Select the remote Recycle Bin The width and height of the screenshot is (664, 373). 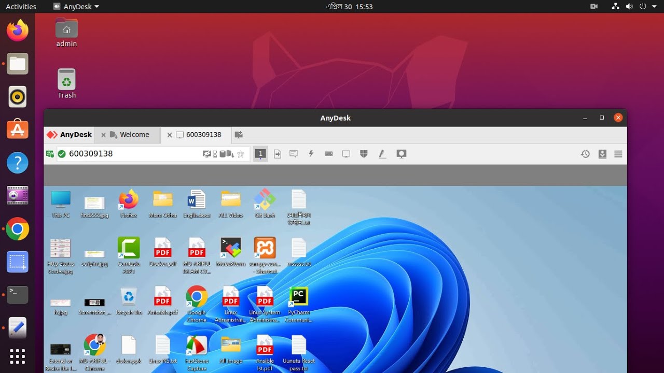129,301
